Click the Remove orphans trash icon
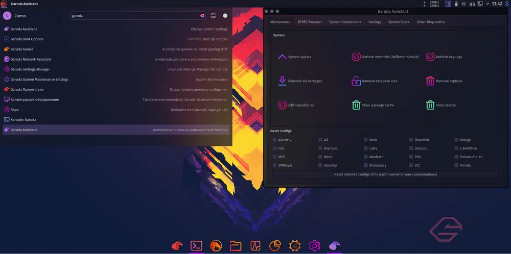The height and width of the screenshot is (254, 511). (x=430, y=81)
